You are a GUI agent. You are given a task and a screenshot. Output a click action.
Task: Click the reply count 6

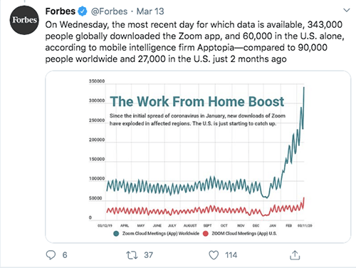tap(65, 255)
